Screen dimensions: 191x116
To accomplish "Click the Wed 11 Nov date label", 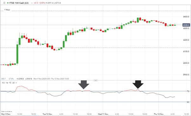I will click(103, 114).
